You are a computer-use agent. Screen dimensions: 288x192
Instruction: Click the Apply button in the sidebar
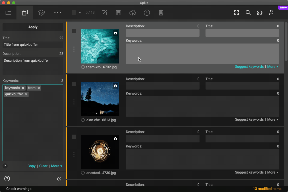[x=33, y=27]
